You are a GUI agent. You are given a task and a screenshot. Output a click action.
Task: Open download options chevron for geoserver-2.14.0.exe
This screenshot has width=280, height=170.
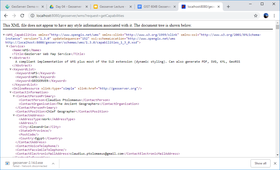click(53, 163)
